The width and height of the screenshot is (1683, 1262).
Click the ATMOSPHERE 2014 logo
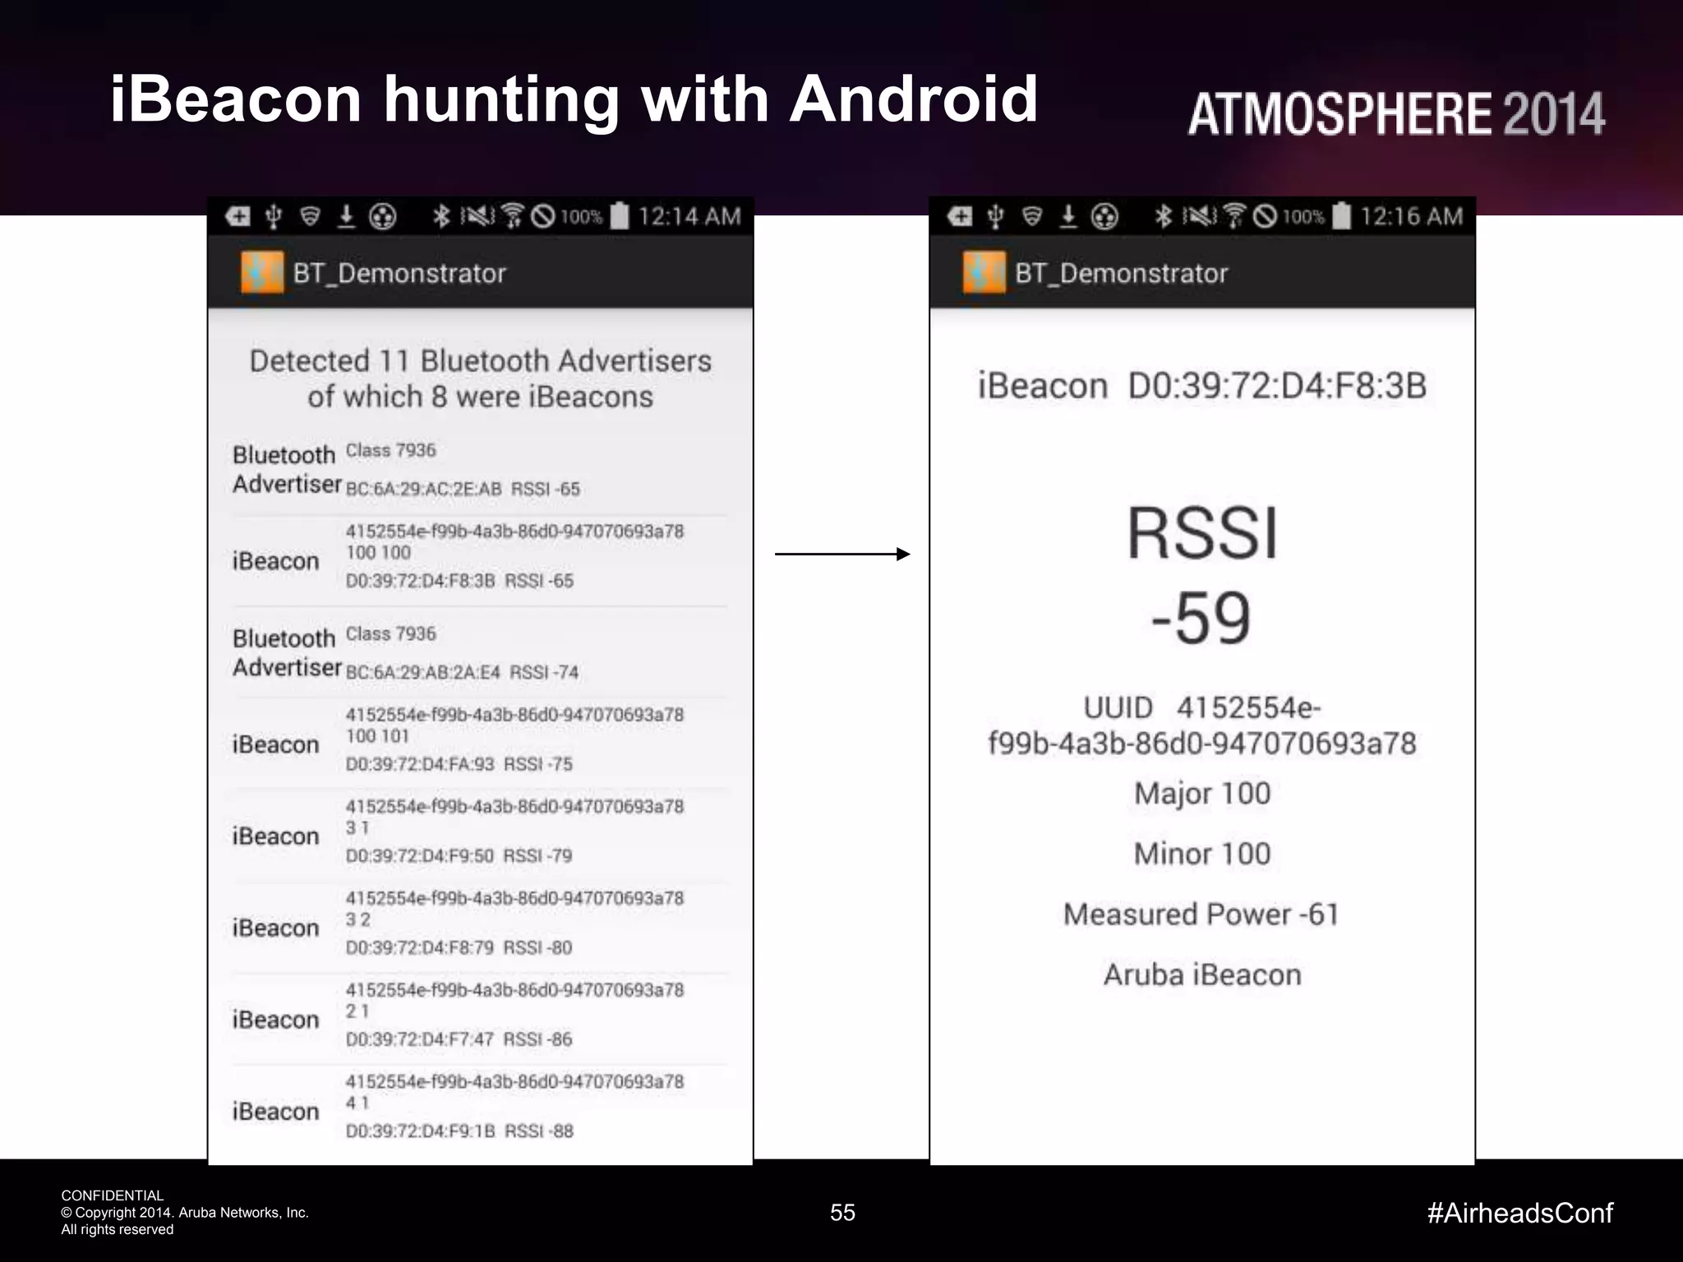[x=1396, y=113]
